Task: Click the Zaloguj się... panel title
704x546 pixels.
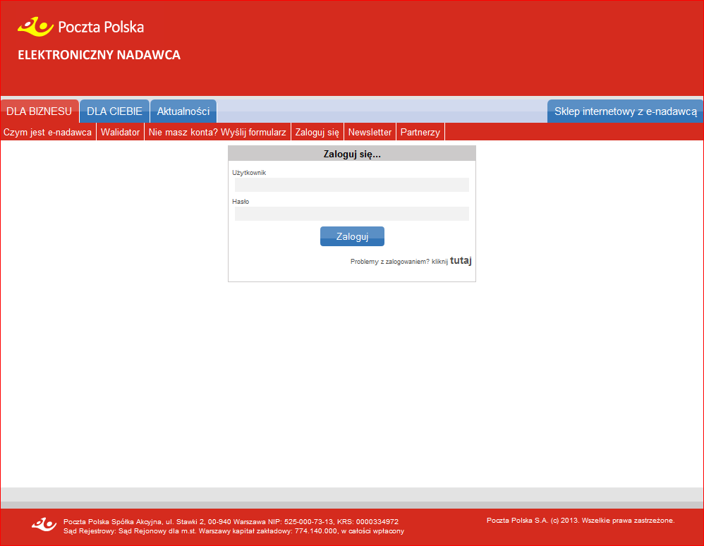Action: (352, 154)
